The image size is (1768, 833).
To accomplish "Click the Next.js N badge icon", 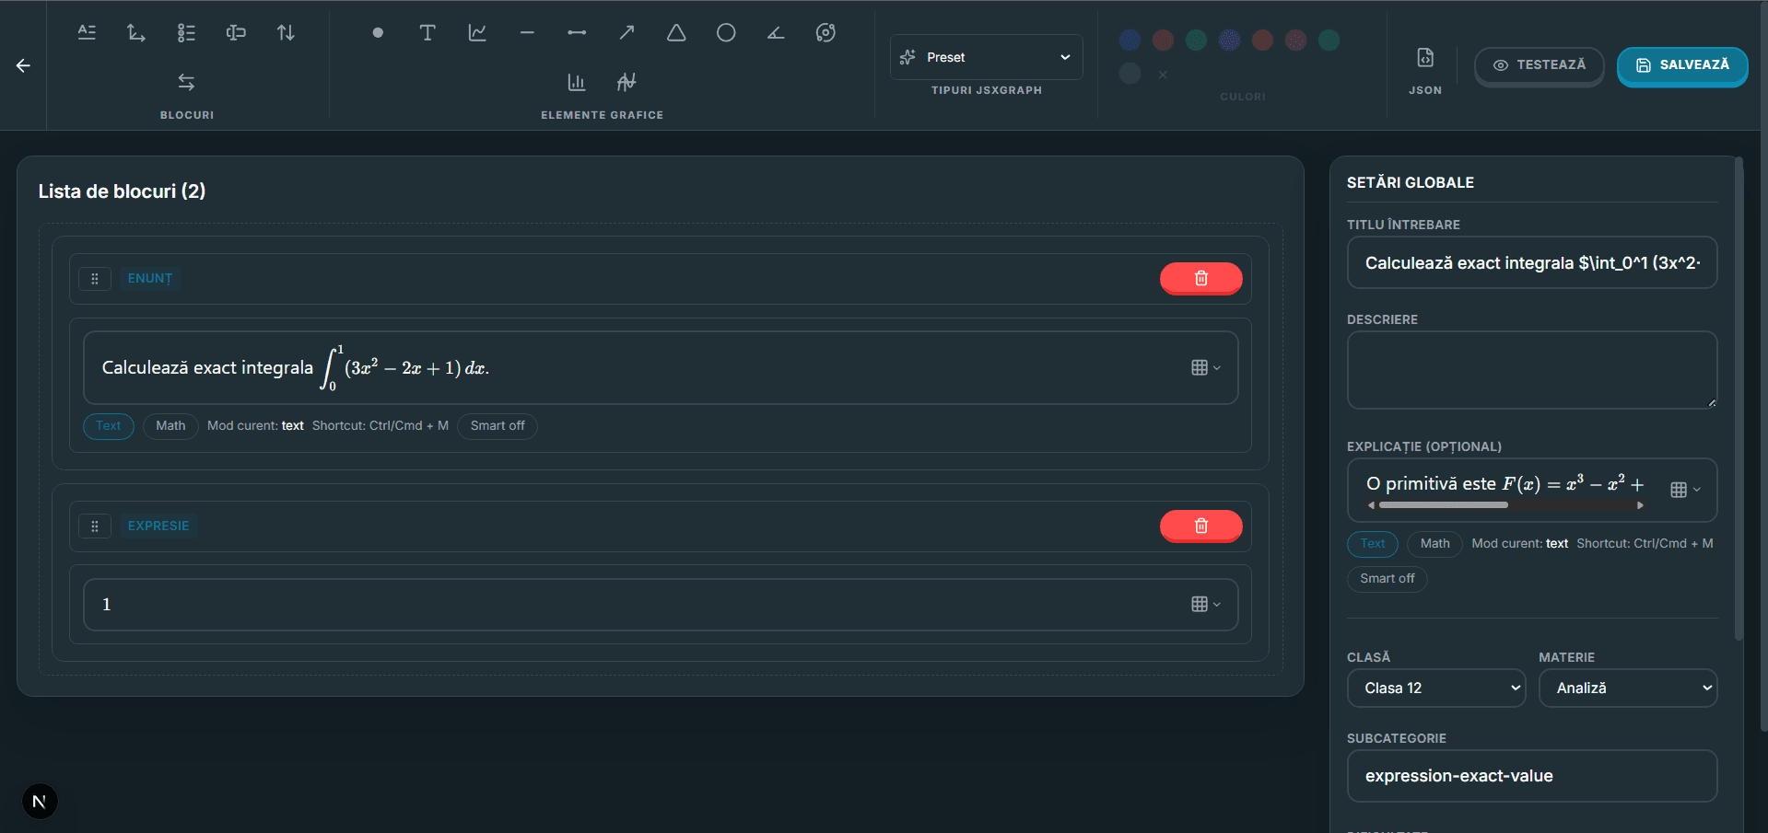I will click(x=39, y=801).
